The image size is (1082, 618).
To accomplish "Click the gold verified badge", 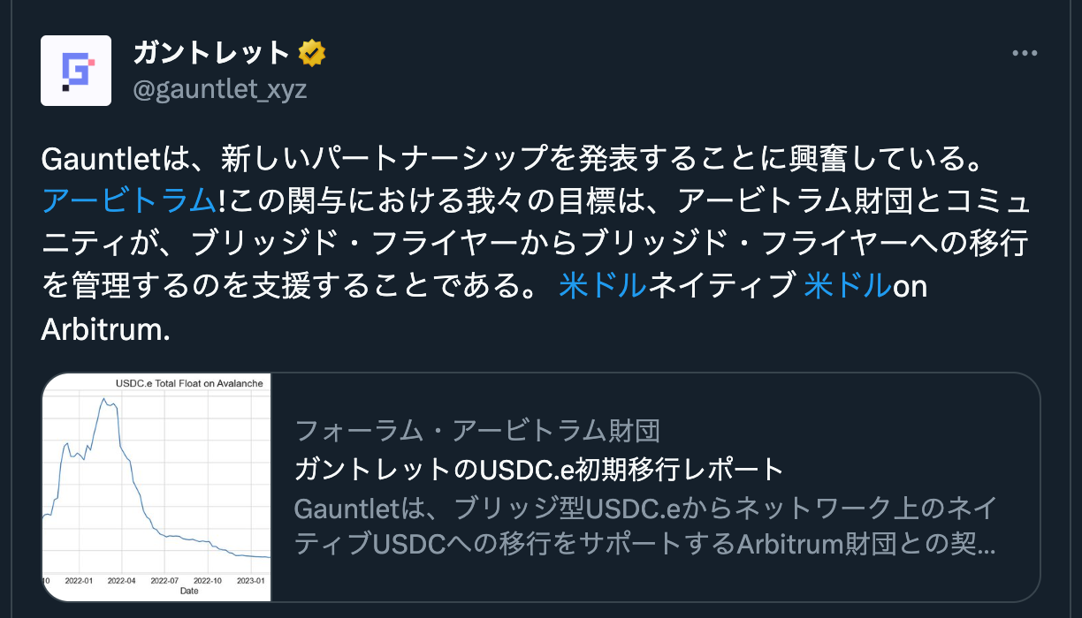I will coord(311,54).
